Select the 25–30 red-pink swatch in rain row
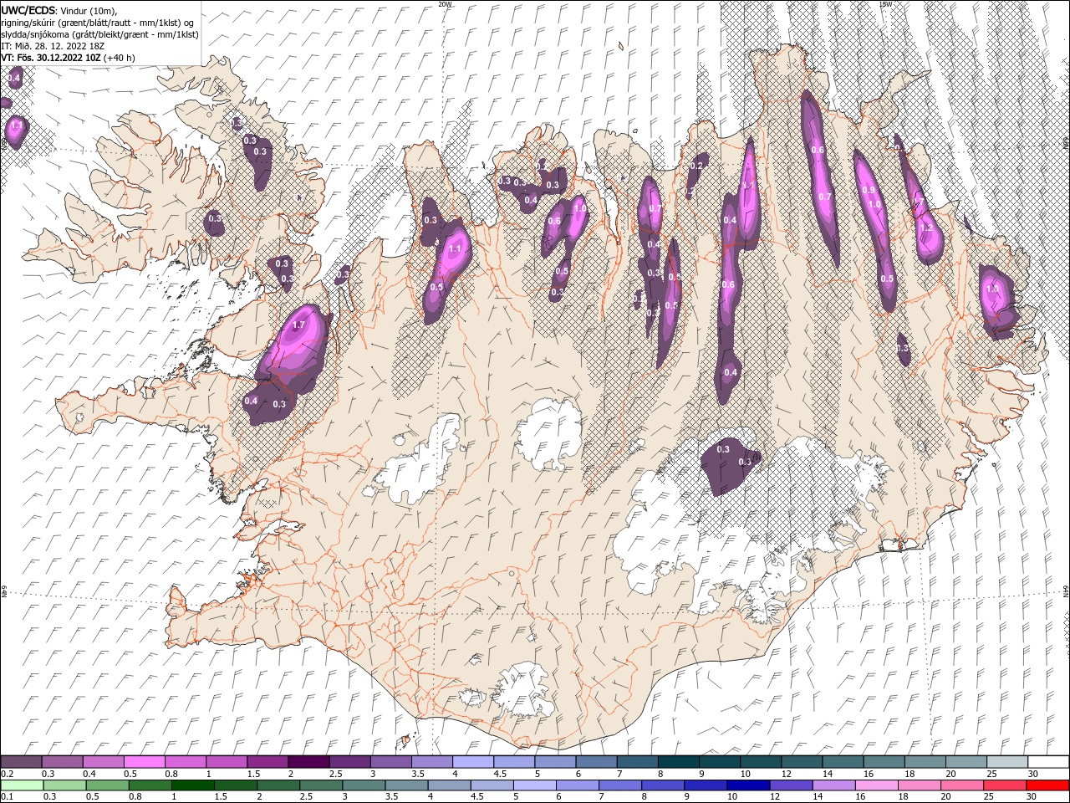1070x803 pixels. (1005, 785)
